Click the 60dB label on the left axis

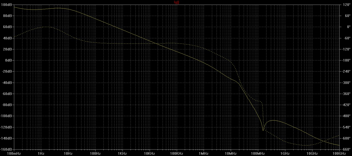[8, 27]
